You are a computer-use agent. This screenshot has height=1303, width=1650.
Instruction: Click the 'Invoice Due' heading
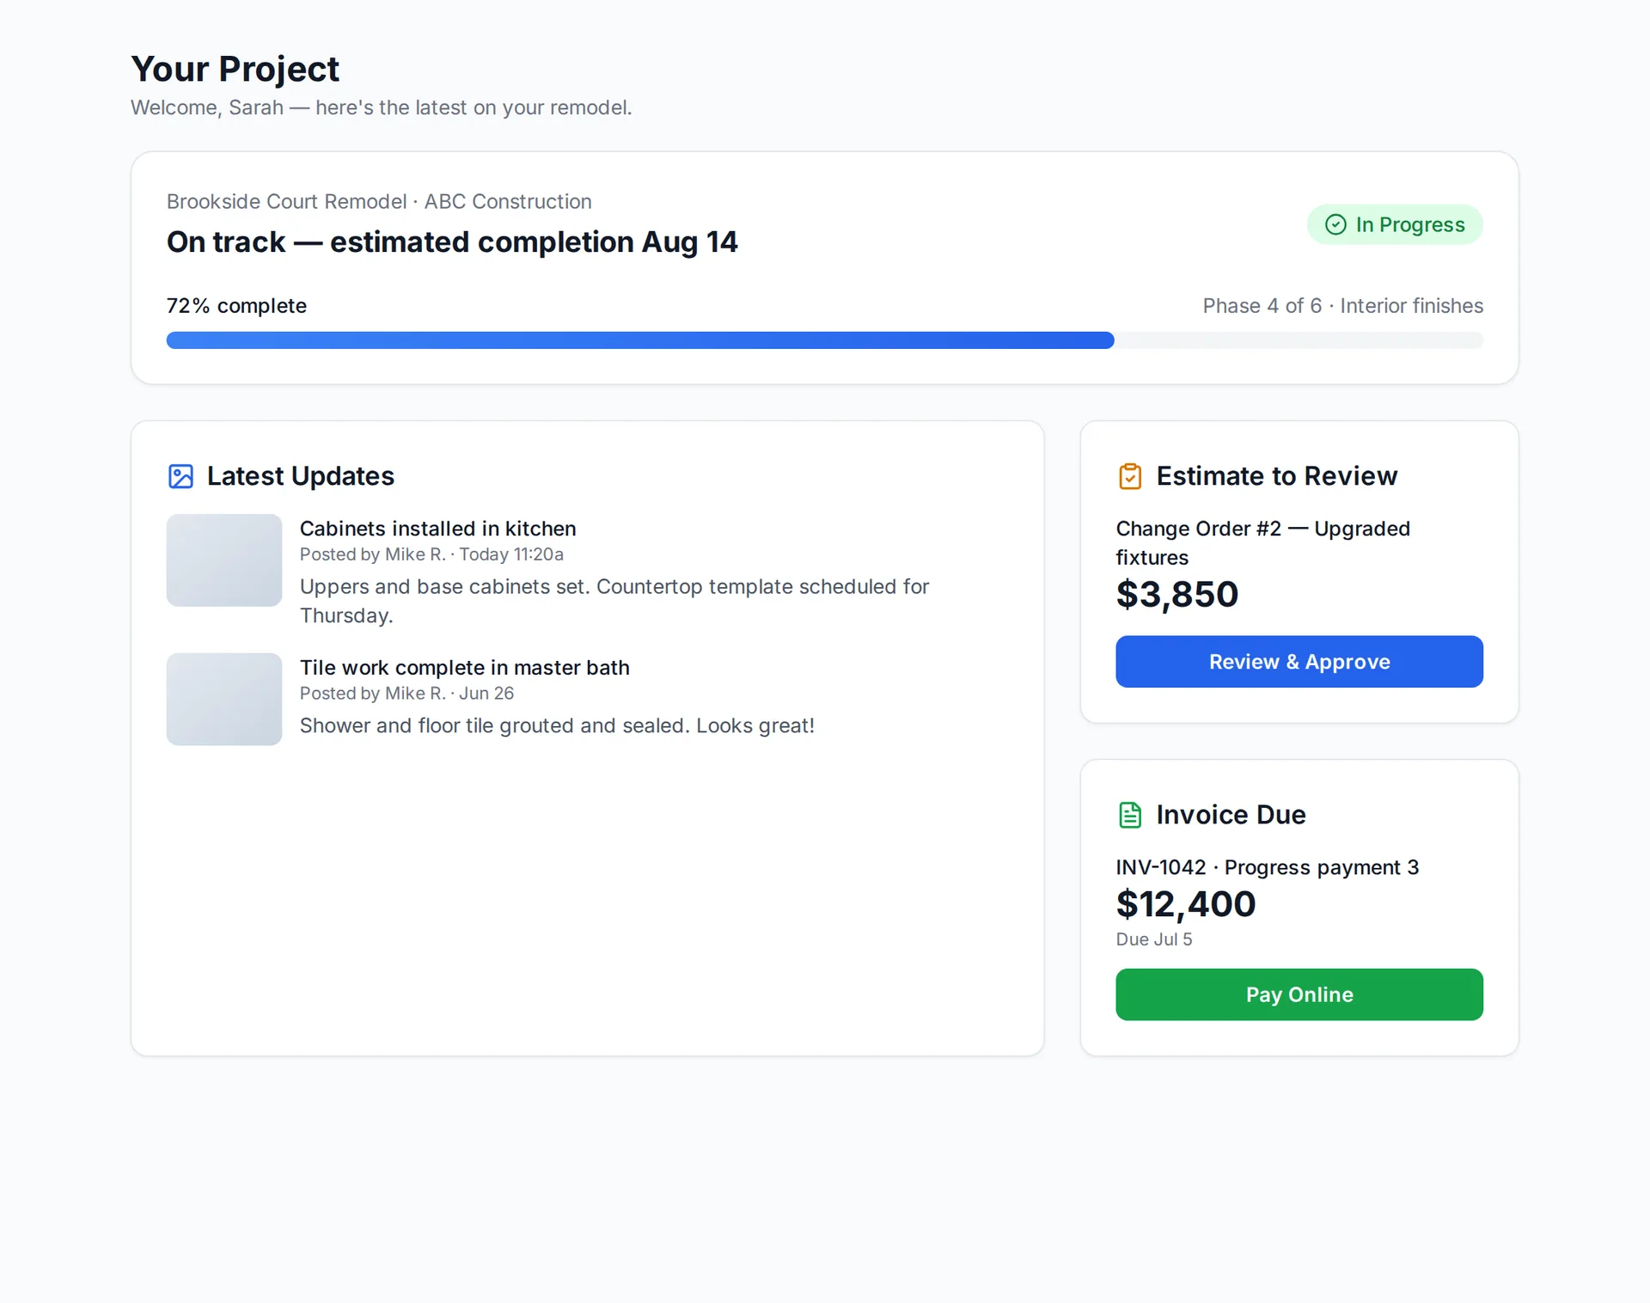coord(1231,815)
